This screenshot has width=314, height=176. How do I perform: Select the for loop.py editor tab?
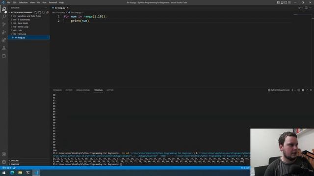coord(60,8)
